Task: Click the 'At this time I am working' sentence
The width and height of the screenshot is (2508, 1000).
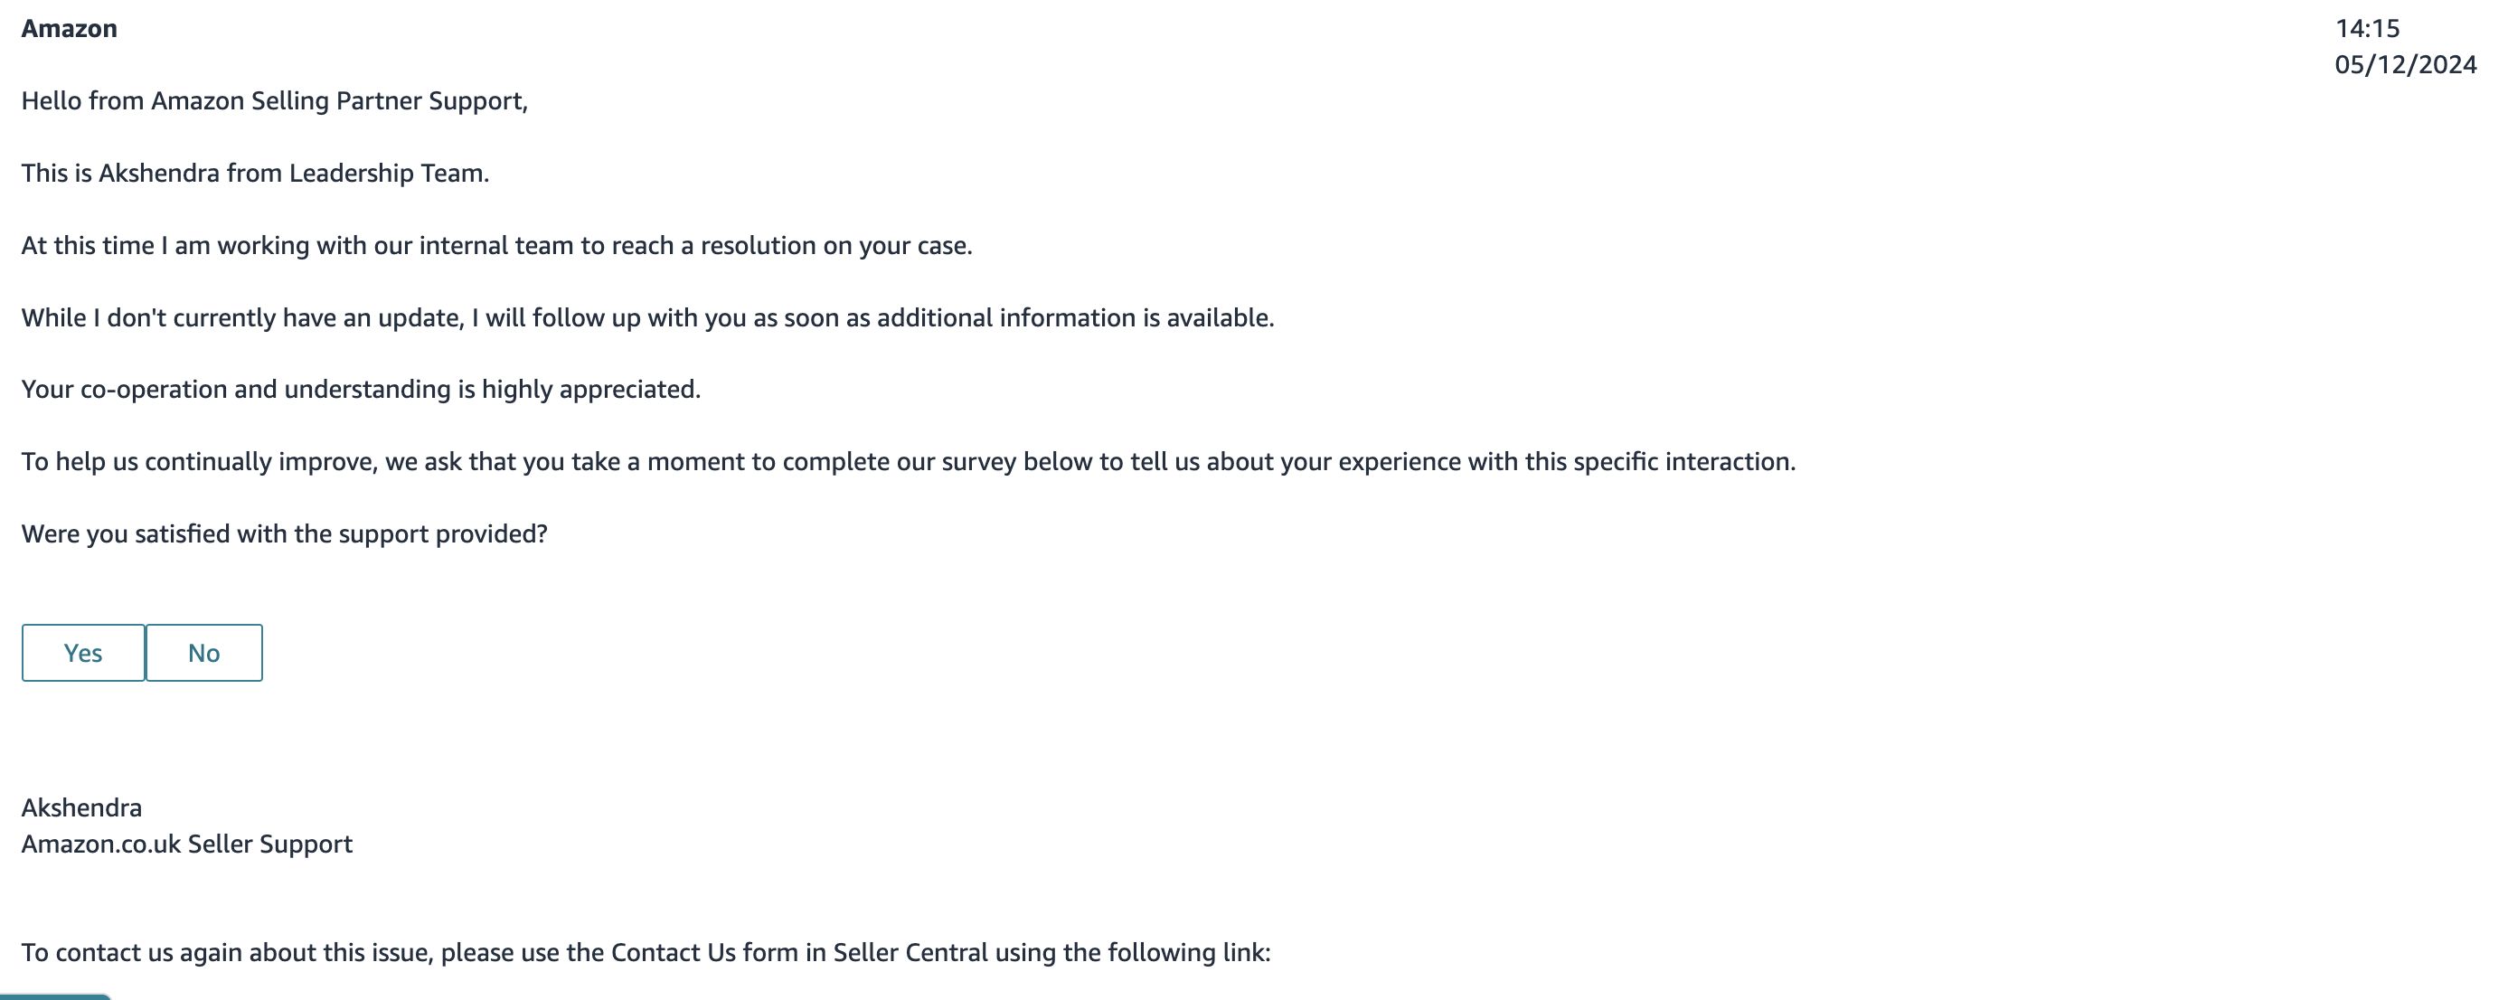Action: pos(496,245)
